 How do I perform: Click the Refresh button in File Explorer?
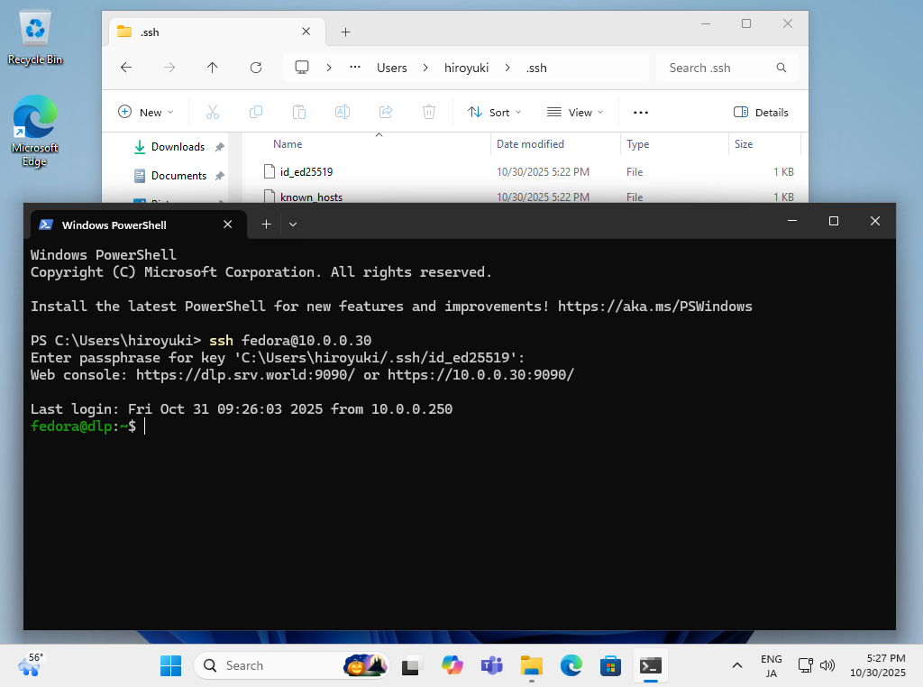(256, 68)
